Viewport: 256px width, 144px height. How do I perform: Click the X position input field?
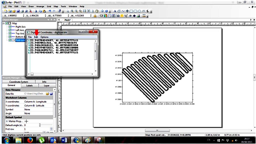point(15,16)
